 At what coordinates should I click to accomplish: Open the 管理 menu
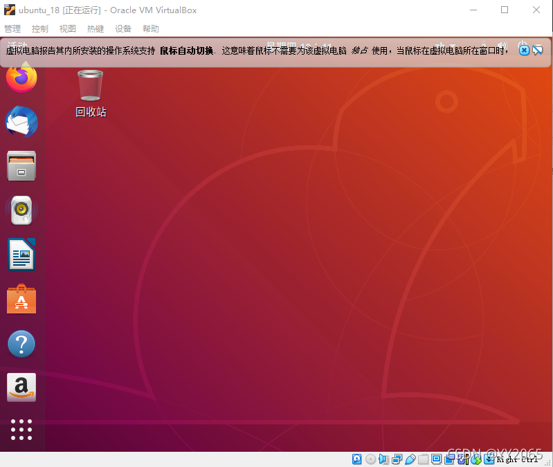(x=12, y=28)
